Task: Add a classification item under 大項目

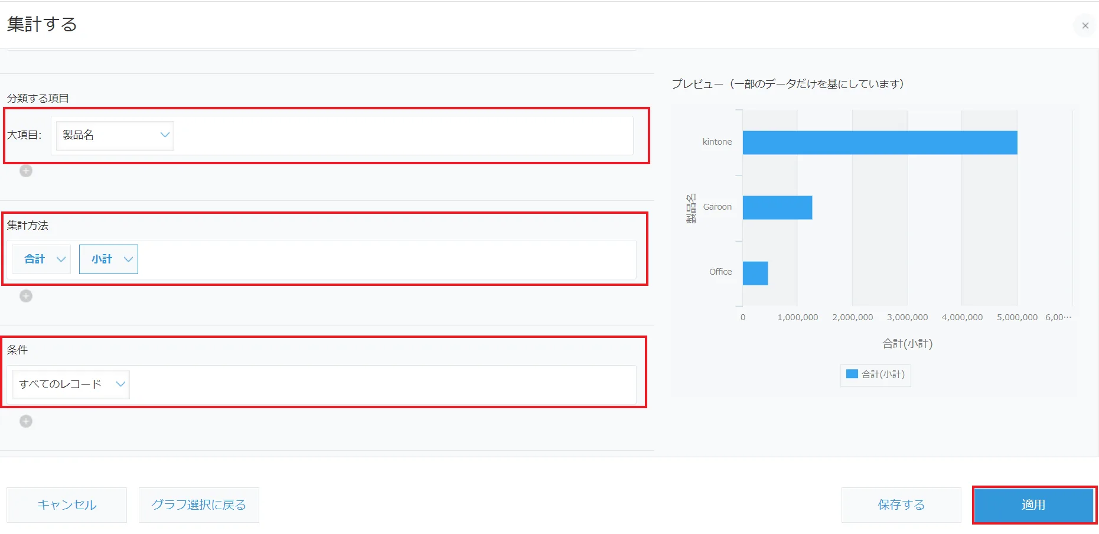Action: [26, 171]
